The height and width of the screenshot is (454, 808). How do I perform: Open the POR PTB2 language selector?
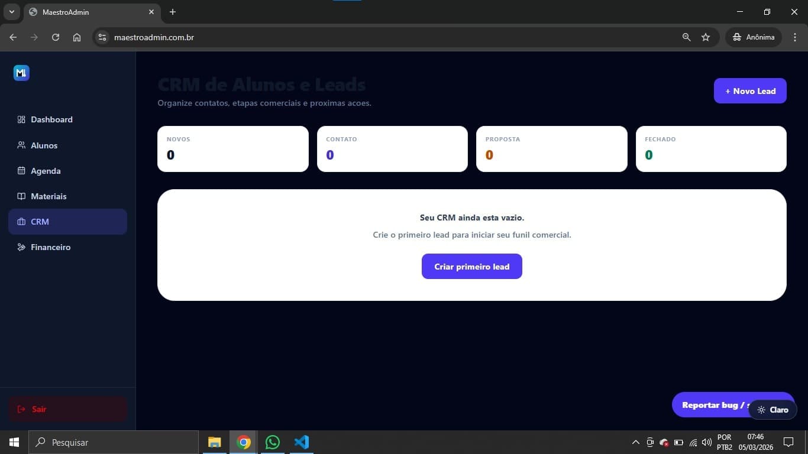click(x=724, y=442)
